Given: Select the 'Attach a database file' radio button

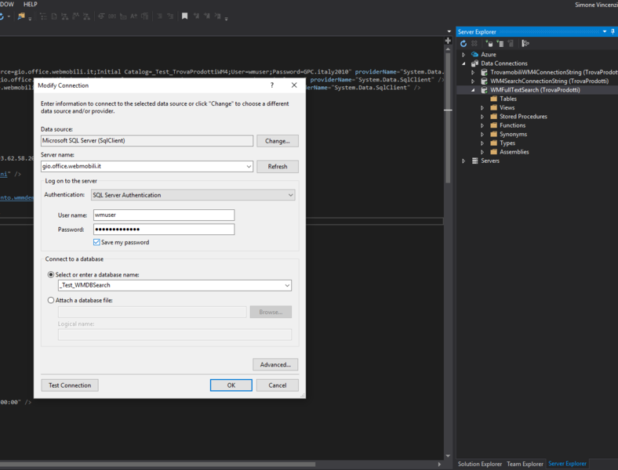Looking at the screenshot, I should pos(52,300).
